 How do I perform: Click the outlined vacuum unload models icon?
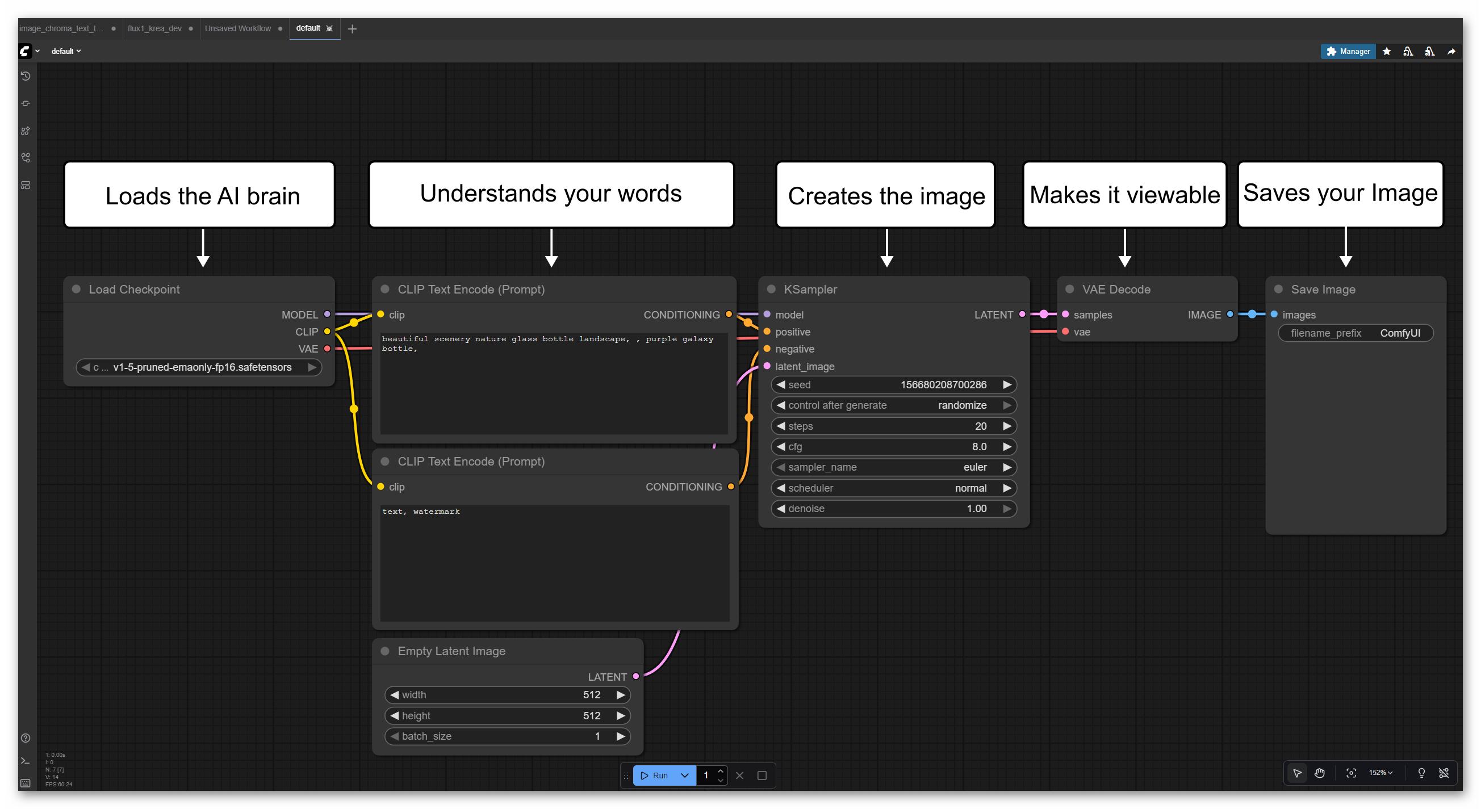coord(1408,52)
